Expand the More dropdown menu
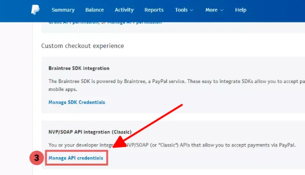The image size is (305, 175). pos(214,10)
